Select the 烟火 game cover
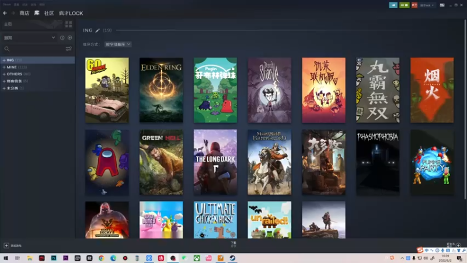The height and width of the screenshot is (263, 467). click(x=432, y=90)
